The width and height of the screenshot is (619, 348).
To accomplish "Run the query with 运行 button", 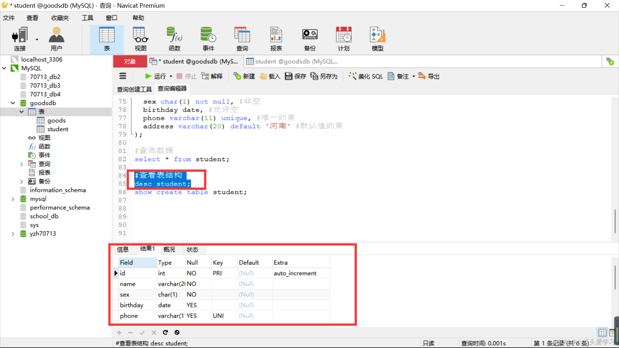I will pos(155,76).
